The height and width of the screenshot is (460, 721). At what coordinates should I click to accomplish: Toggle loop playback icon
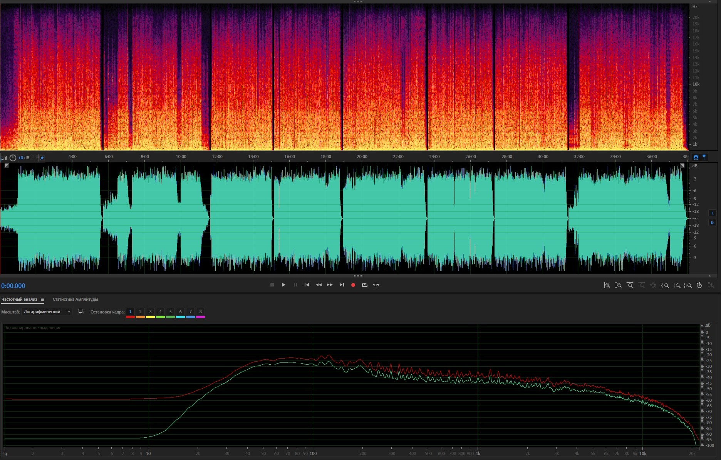364,285
